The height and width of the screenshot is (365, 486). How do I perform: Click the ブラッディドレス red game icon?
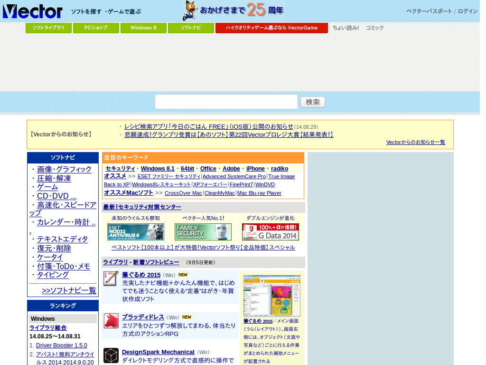111,321
